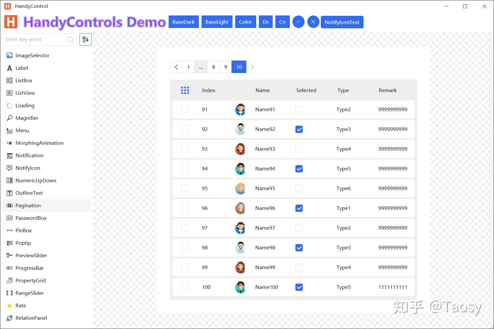Switch theme to BaseDark
This screenshot has height=329, width=494.
tap(183, 22)
